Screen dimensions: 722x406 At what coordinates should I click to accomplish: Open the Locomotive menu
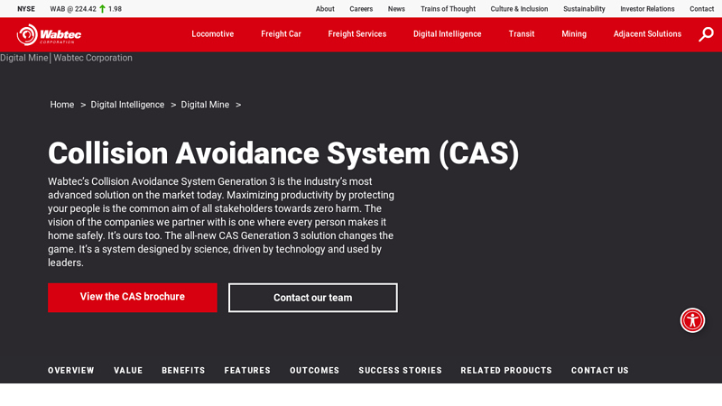click(x=213, y=34)
